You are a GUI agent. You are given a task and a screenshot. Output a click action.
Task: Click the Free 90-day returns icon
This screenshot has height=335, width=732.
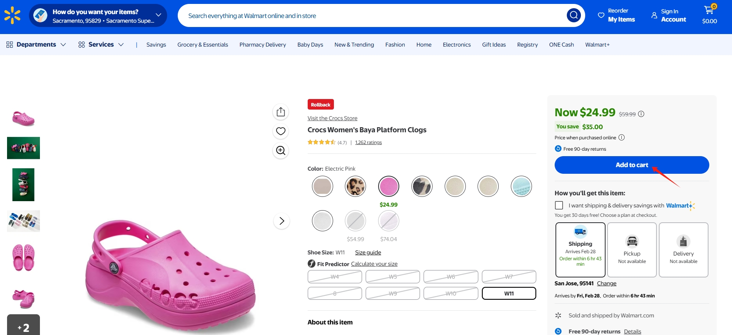(x=558, y=149)
